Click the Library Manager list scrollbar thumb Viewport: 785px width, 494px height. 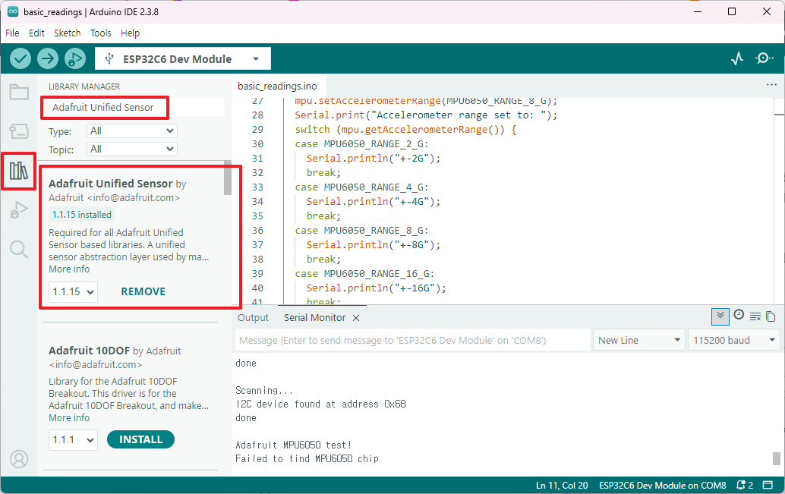click(228, 178)
